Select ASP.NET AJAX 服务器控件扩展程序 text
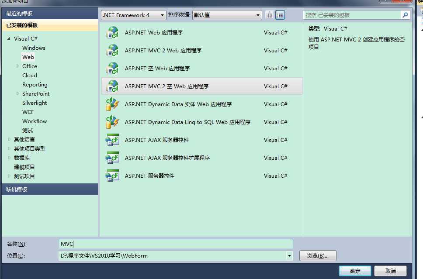Image resolution: width=423 pixels, height=279 pixels. (x=167, y=158)
